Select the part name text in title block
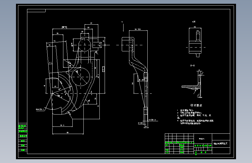Viewport: 252px width, 163px height. click(x=221, y=144)
